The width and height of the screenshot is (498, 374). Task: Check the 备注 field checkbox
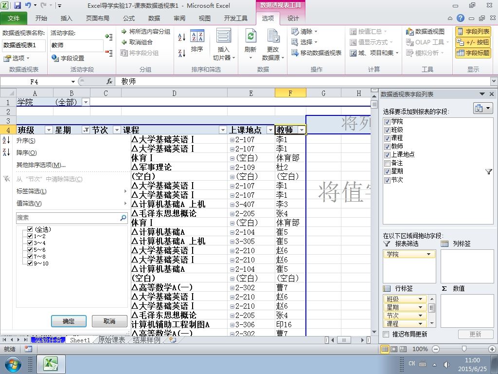point(387,163)
